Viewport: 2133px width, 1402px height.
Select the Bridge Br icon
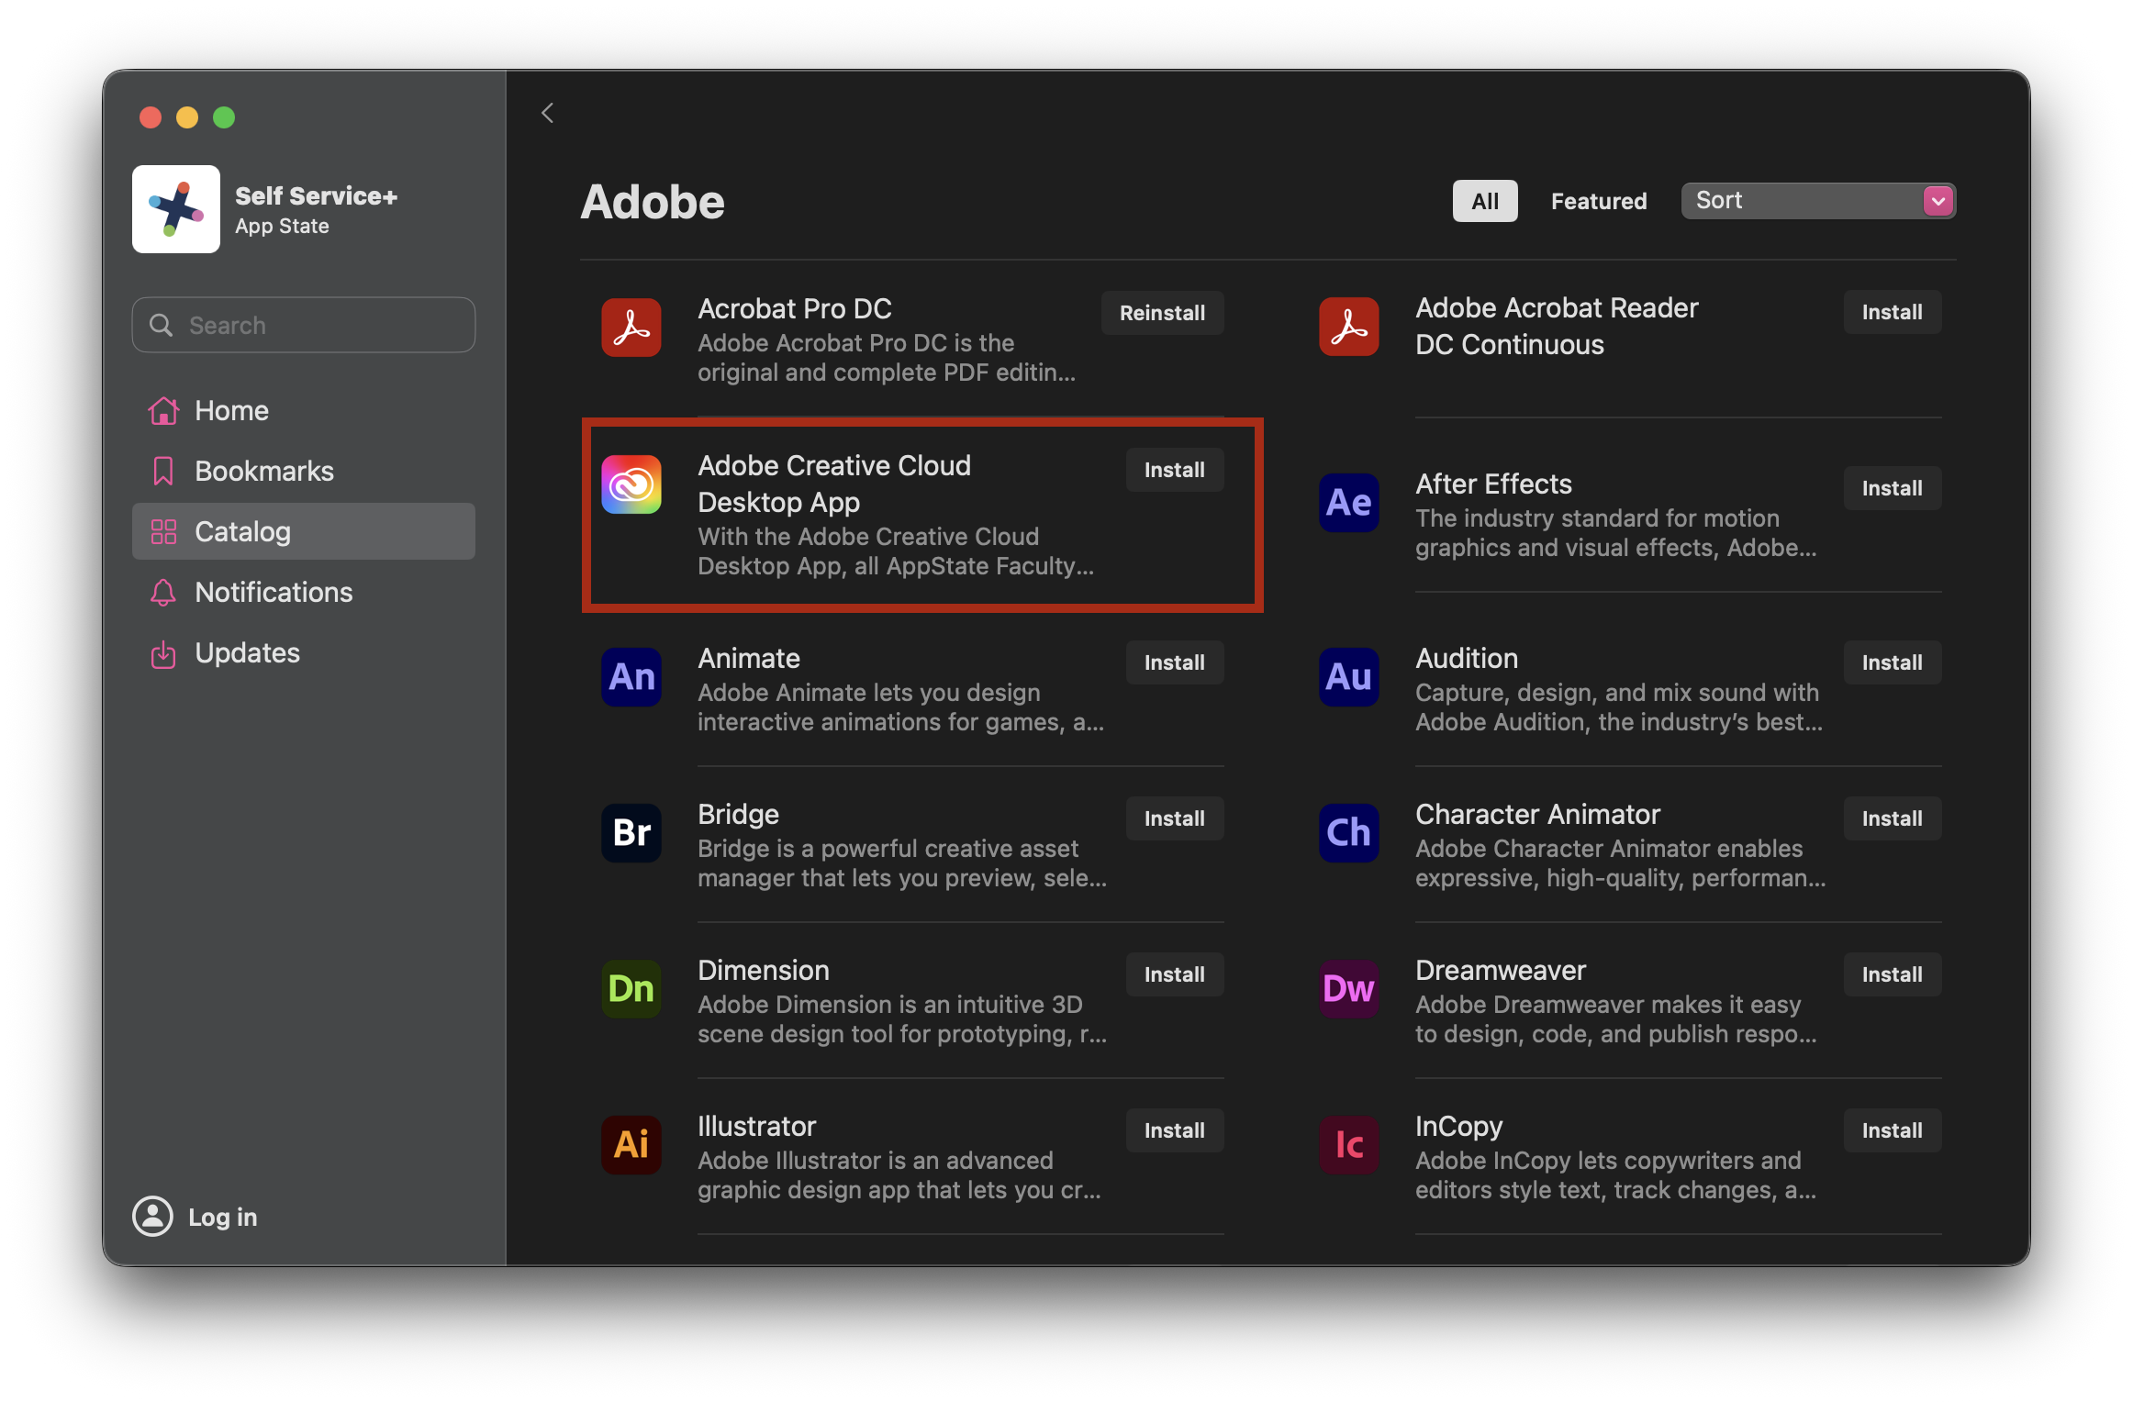coord(631,833)
